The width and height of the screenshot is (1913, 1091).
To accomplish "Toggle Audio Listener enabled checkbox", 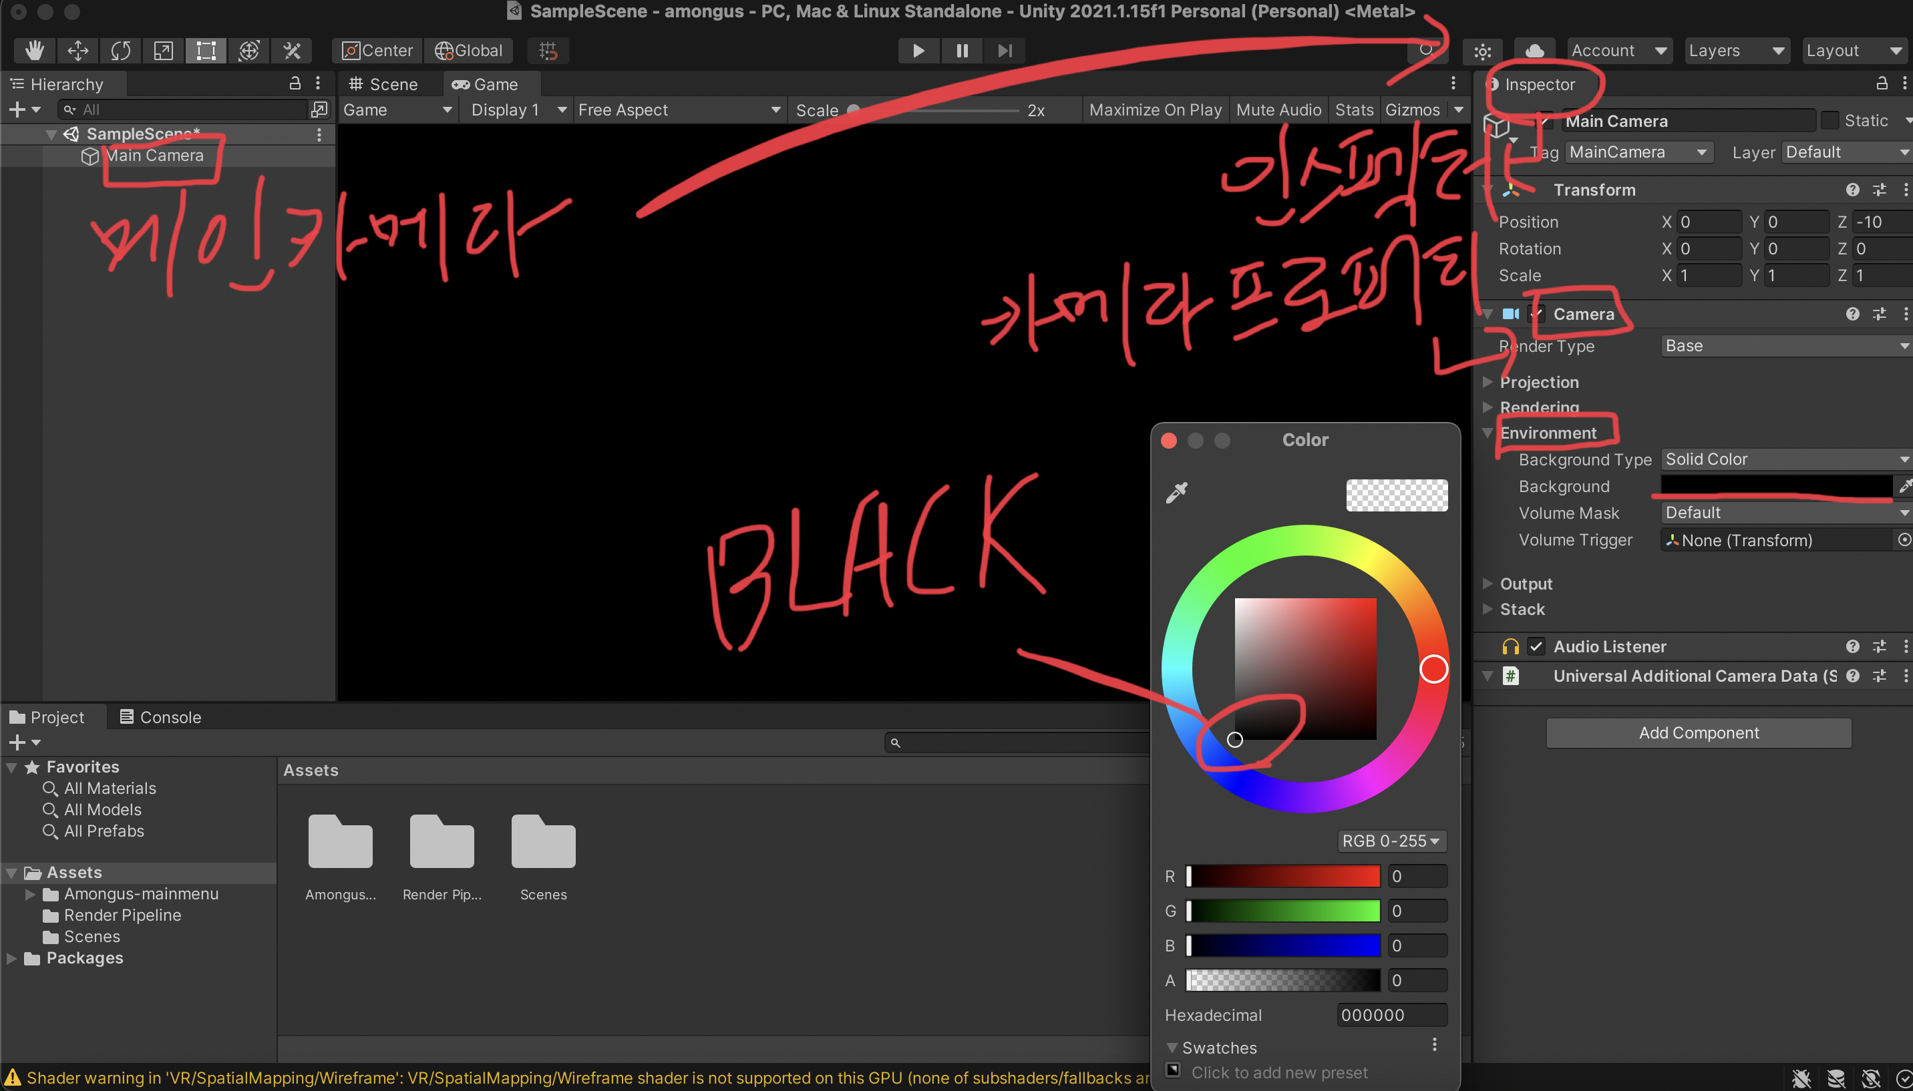I will click(1537, 646).
